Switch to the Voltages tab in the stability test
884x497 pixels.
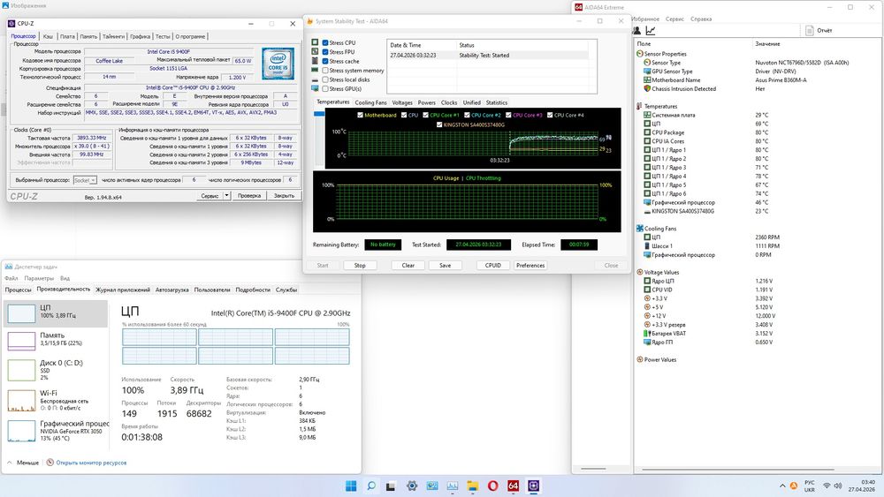click(402, 103)
